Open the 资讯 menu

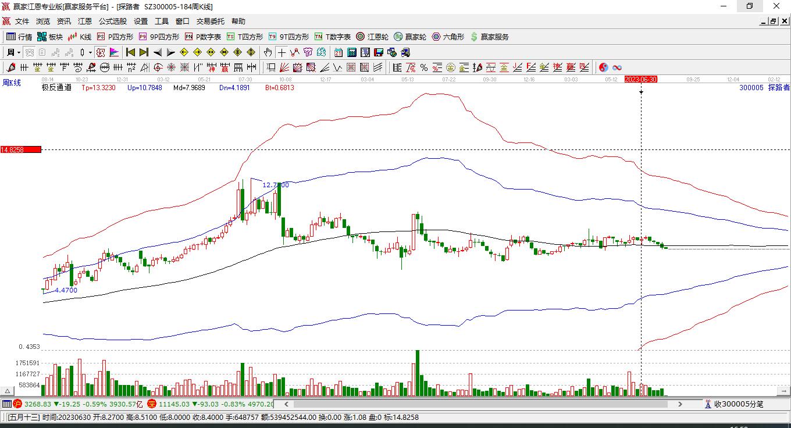click(64, 22)
